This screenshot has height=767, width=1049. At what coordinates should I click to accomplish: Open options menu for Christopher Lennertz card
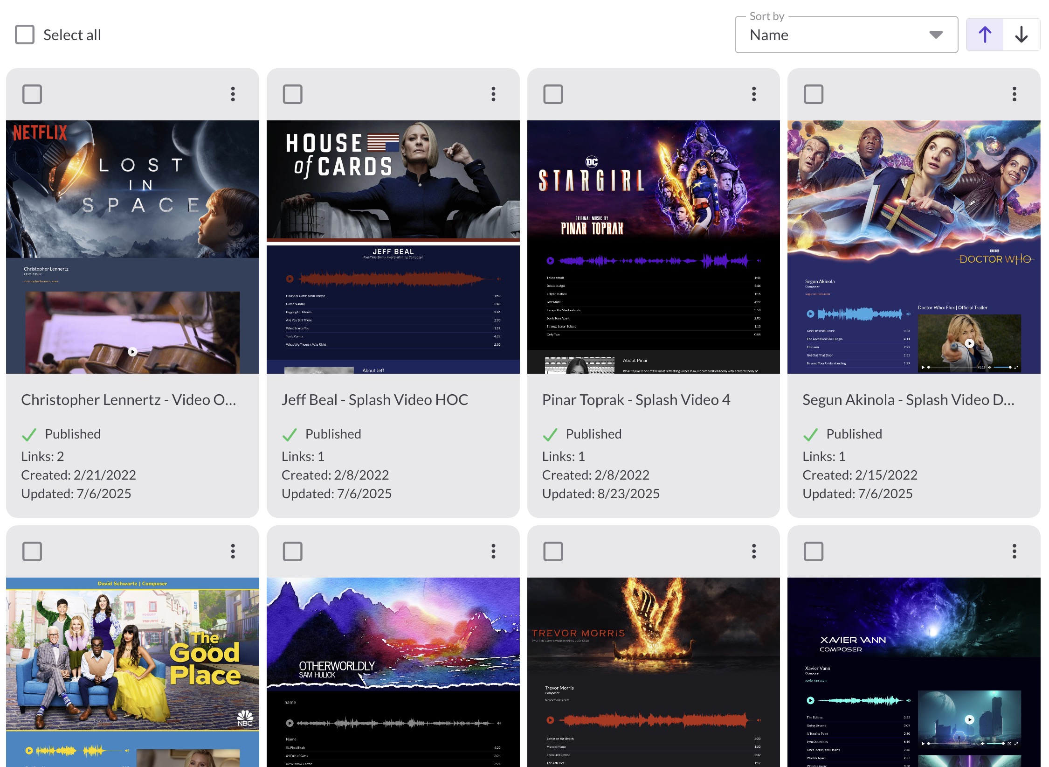click(233, 94)
